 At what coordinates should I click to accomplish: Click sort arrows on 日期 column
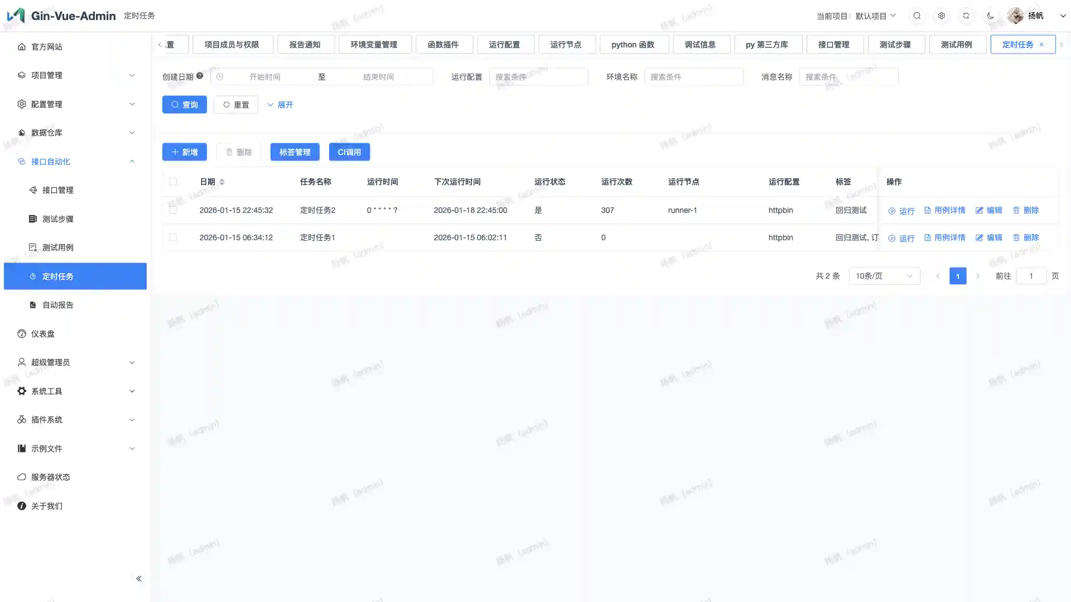tap(222, 182)
